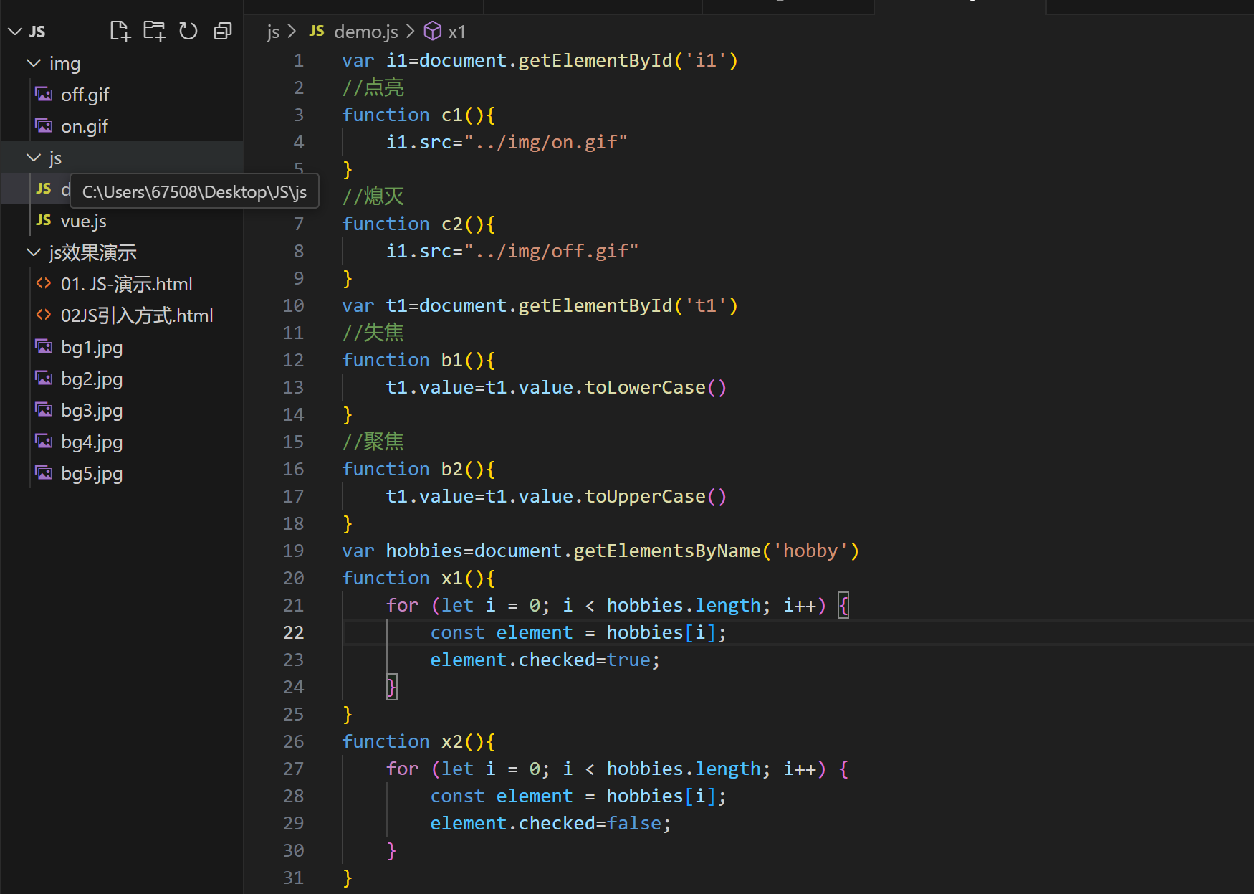The width and height of the screenshot is (1254, 894).
Task: Place cursor on function c1 name
Action: (x=452, y=115)
